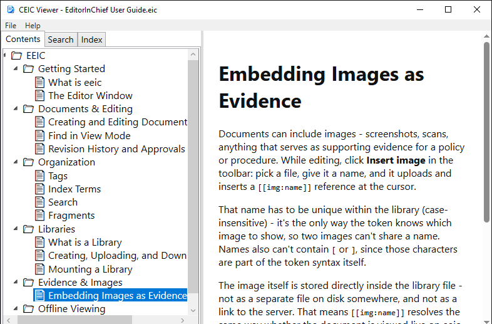The height and width of the screenshot is (324, 492).
Task: Switch to the Contents tab
Action: [x=23, y=39]
